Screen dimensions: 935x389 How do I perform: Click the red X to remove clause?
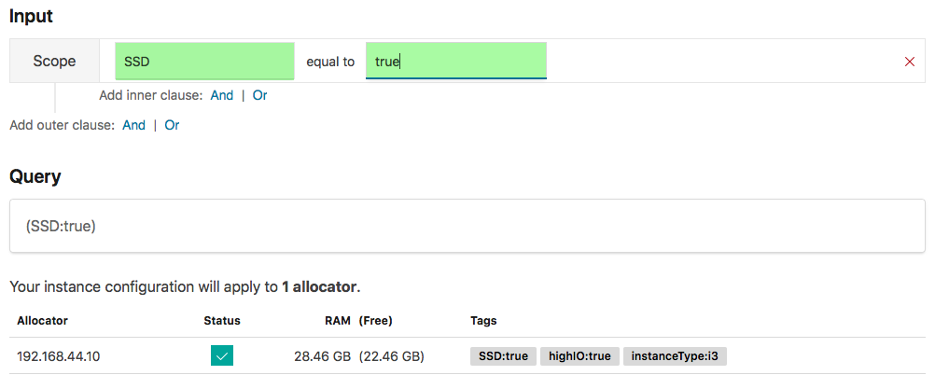pyautogui.click(x=910, y=62)
